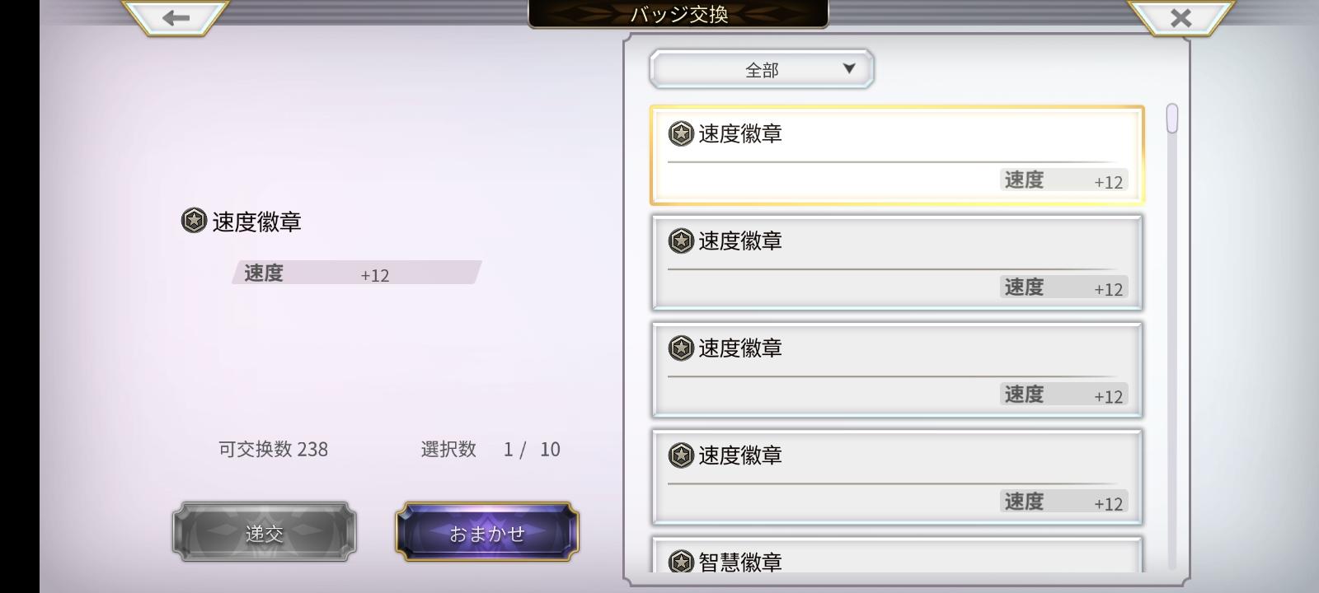This screenshot has width=1319, height=593.
Task: Click the badge icon in left detail panel
Action: coord(194,221)
